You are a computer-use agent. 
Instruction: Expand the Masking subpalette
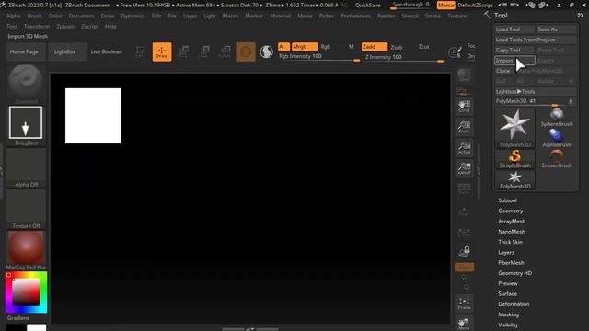(x=509, y=314)
